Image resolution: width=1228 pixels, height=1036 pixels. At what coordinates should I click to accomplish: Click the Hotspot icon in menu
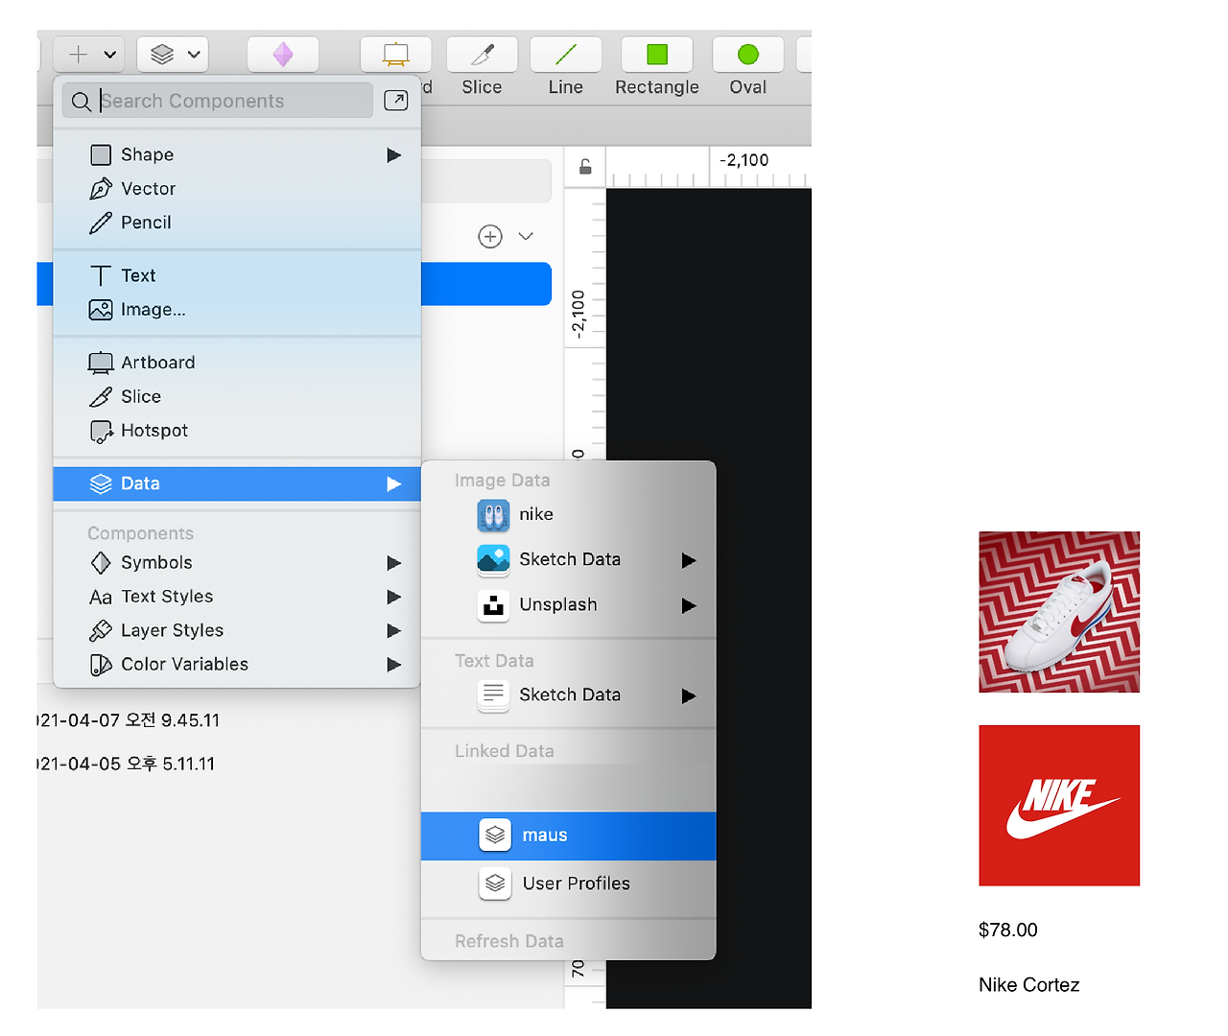point(101,432)
